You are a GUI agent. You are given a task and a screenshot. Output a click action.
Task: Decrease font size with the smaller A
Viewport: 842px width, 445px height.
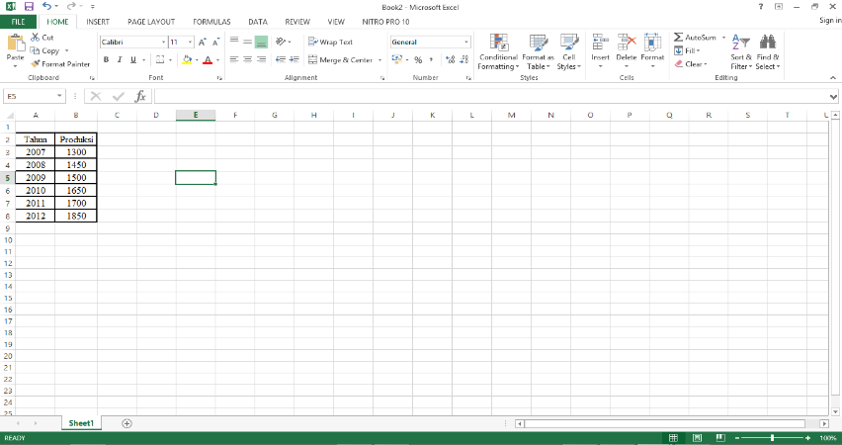pyautogui.click(x=215, y=42)
